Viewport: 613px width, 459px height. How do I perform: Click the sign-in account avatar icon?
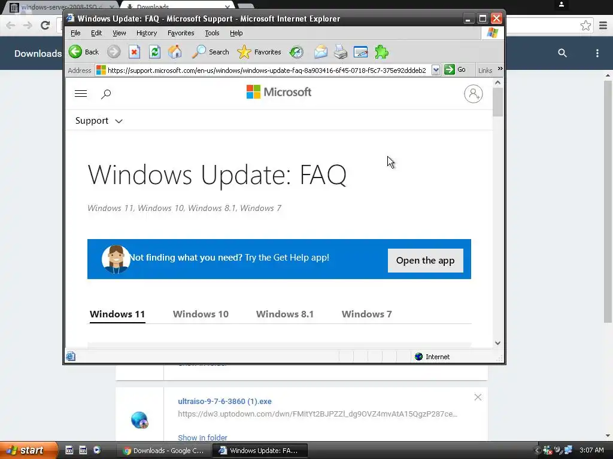click(x=473, y=94)
